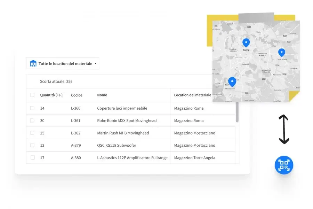Click the 'MUNICIPIO ROMA V' map label
The image size is (313, 209).
pos(262,55)
